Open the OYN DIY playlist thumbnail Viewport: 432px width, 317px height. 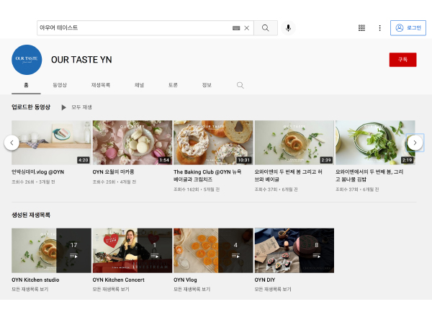point(294,250)
